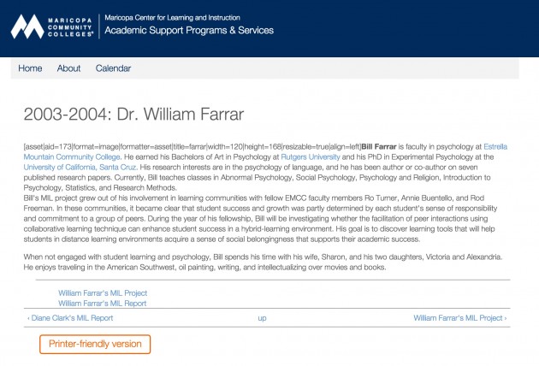539x366 pixels.
Task: Open William Farrar's MIL Report link
Action: pos(102,304)
